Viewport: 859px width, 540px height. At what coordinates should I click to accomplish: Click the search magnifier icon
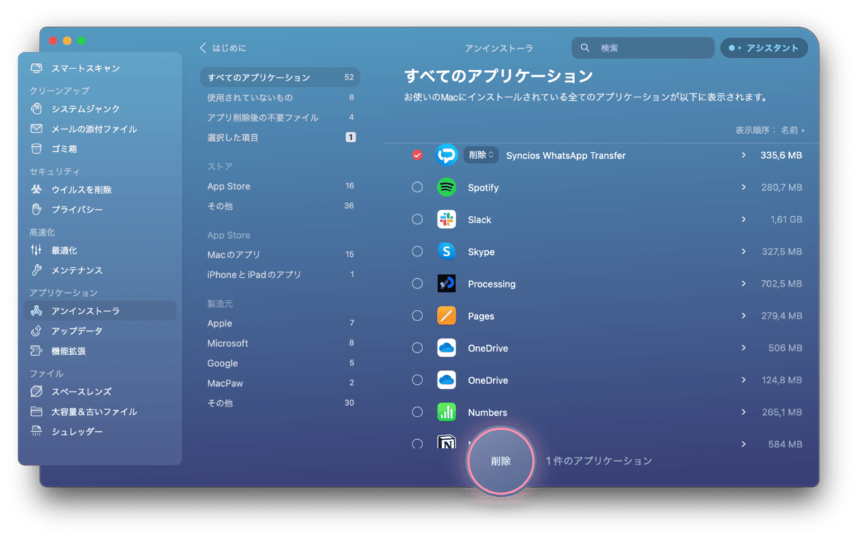pos(585,48)
